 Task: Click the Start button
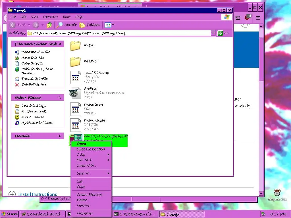[x=10, y=214]
